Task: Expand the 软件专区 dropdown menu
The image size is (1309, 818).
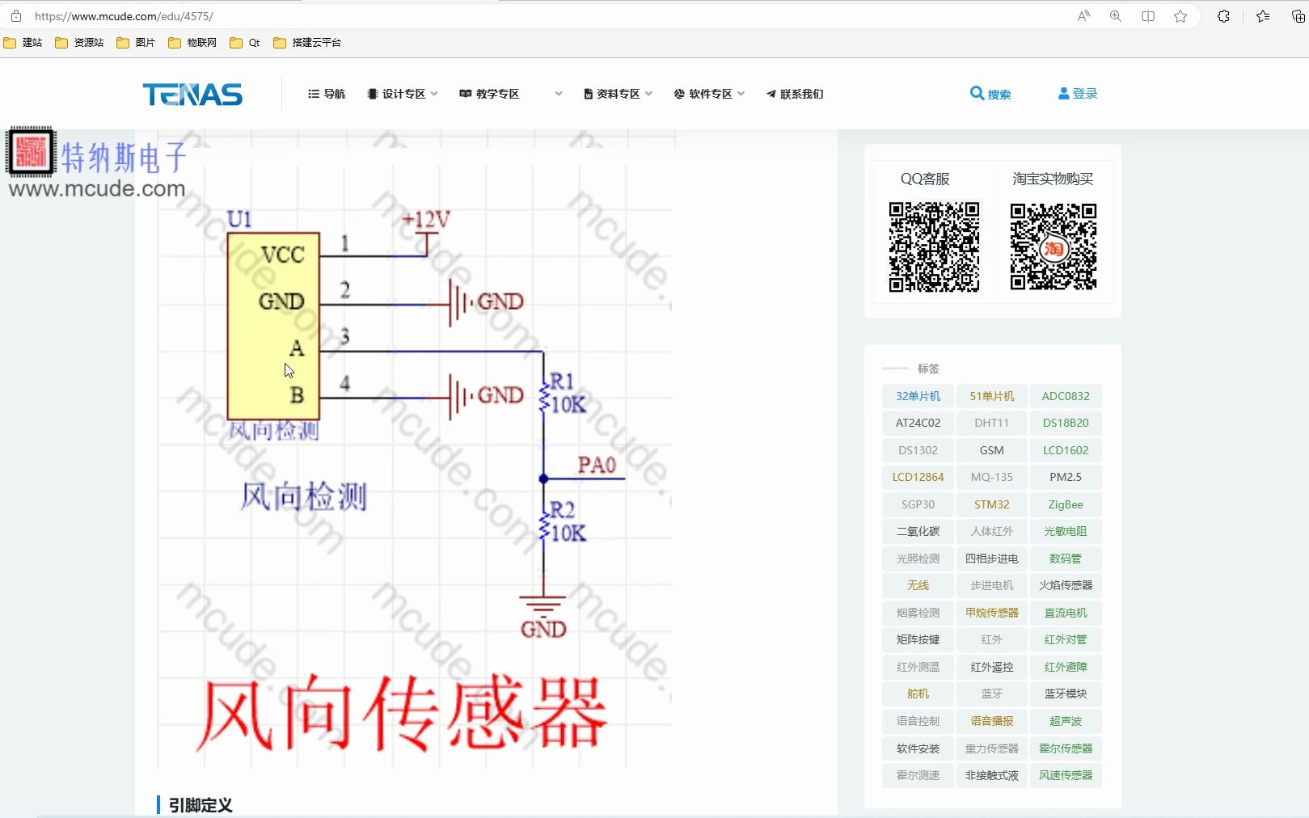Action: [709, 94]
